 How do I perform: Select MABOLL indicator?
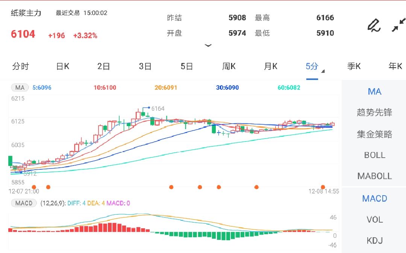[375, 176]
